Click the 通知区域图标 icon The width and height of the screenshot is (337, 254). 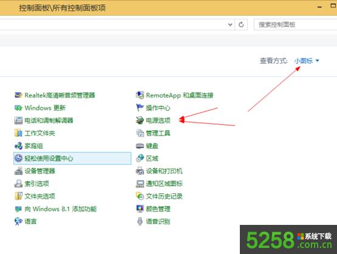(x=140, y=184)
